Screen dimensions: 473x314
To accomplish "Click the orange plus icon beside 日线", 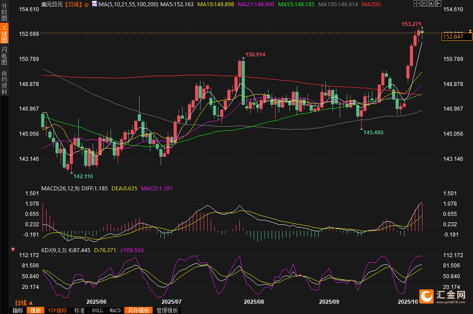I will click(86, 4).
